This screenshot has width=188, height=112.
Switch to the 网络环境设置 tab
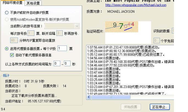[x=12, y=3]
